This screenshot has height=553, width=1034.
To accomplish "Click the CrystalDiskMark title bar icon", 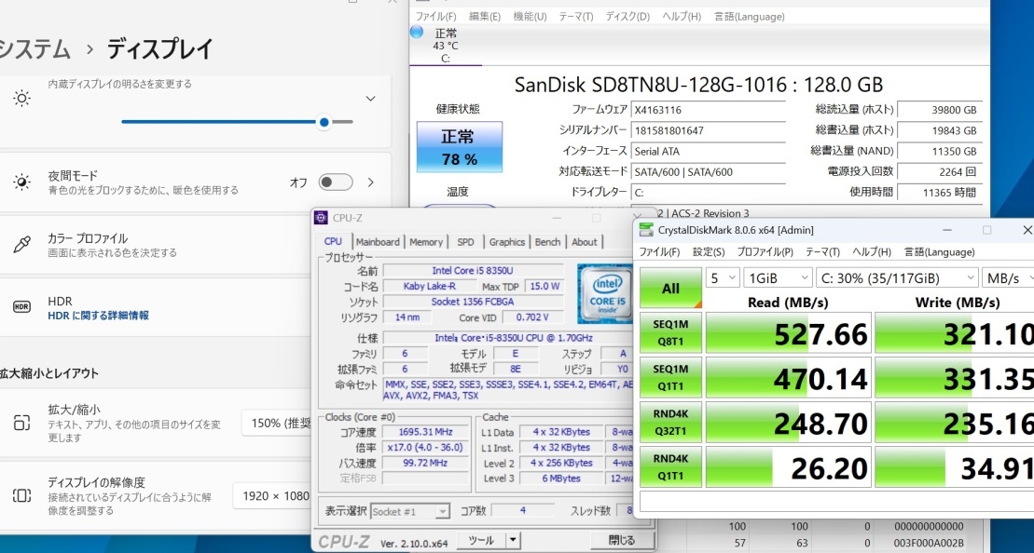I will point(645,230).
